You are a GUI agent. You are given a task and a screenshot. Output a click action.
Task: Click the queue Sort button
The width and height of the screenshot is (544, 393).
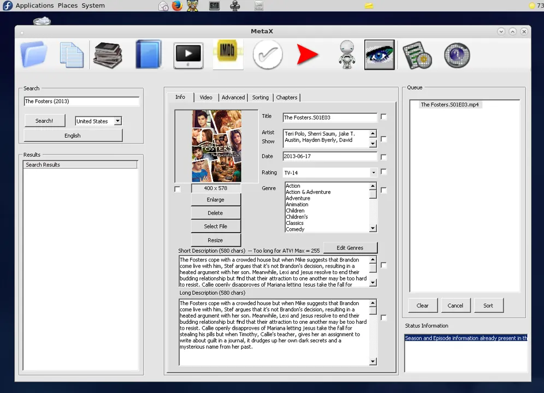[488, 306]
